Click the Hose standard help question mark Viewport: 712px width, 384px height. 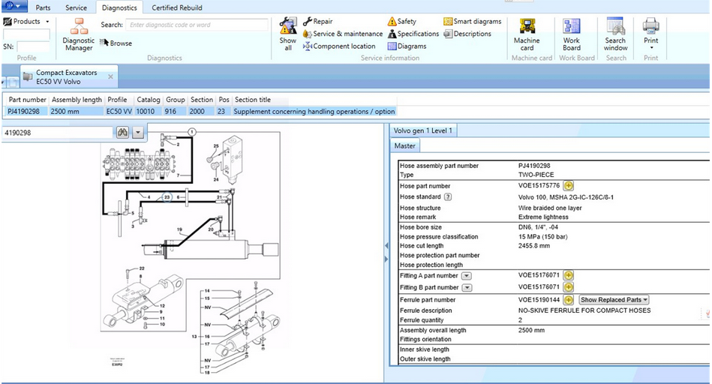tap(448, 197)
